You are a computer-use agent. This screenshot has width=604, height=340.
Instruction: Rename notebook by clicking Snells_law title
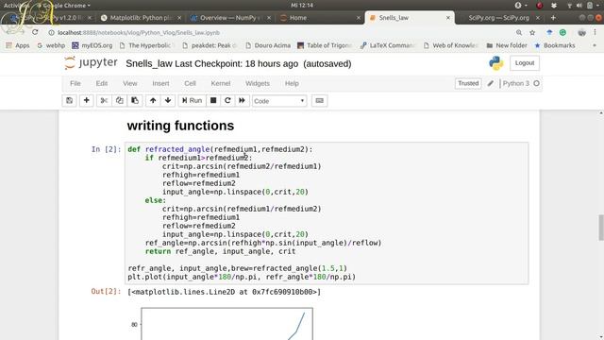tap(149, 64)
